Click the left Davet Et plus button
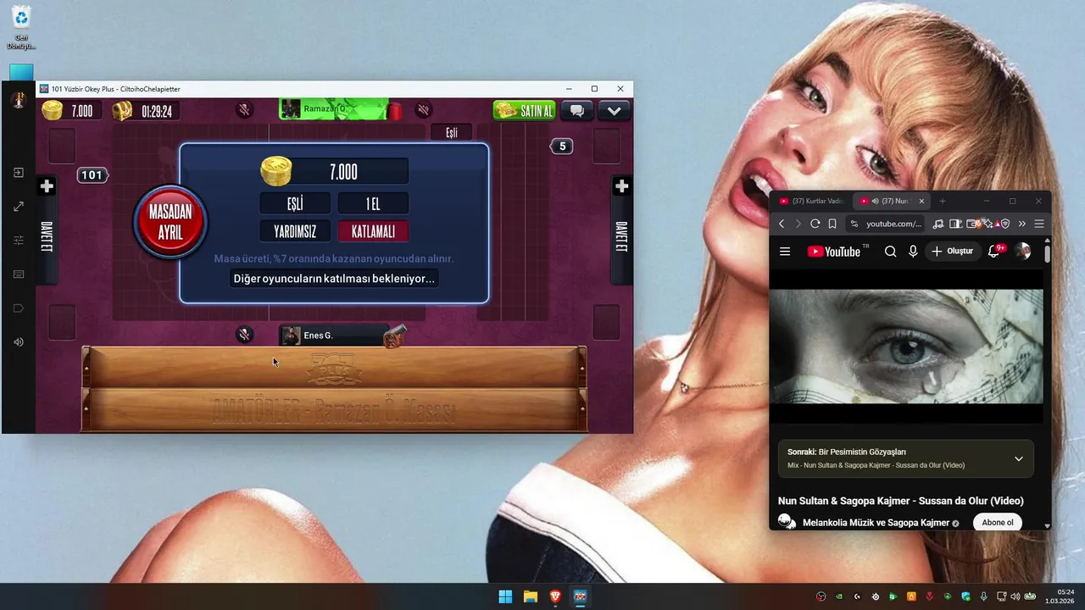The width and height of the screenshot is (1085, 610). [47, 186]
